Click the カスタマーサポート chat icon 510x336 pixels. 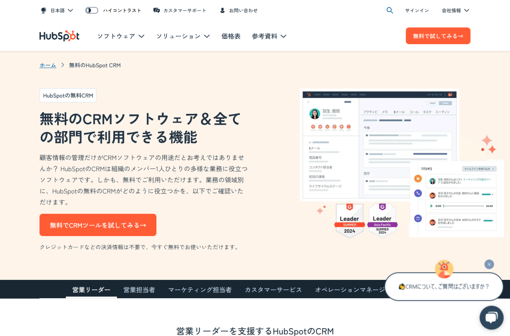(x=156, y=10)
